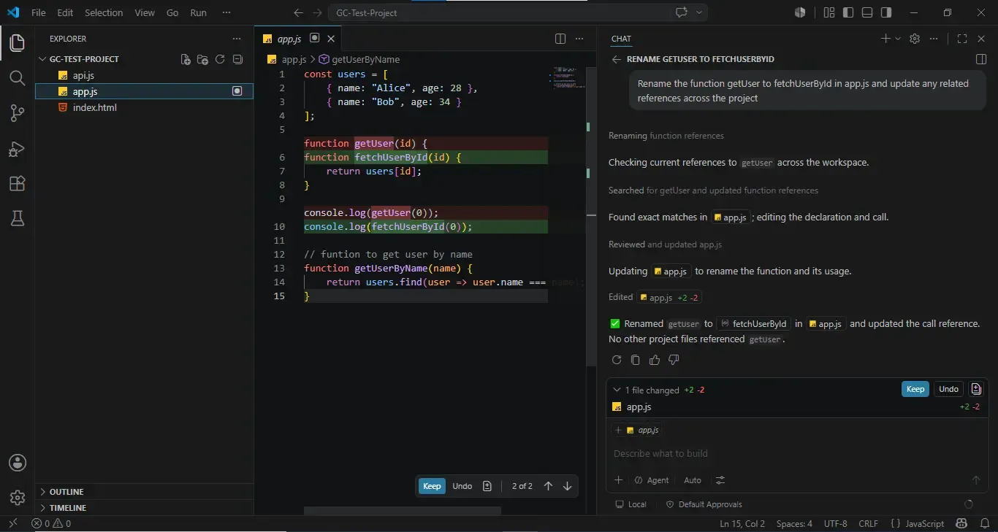
Task: Open the File menu
Action: click(38, 12)
